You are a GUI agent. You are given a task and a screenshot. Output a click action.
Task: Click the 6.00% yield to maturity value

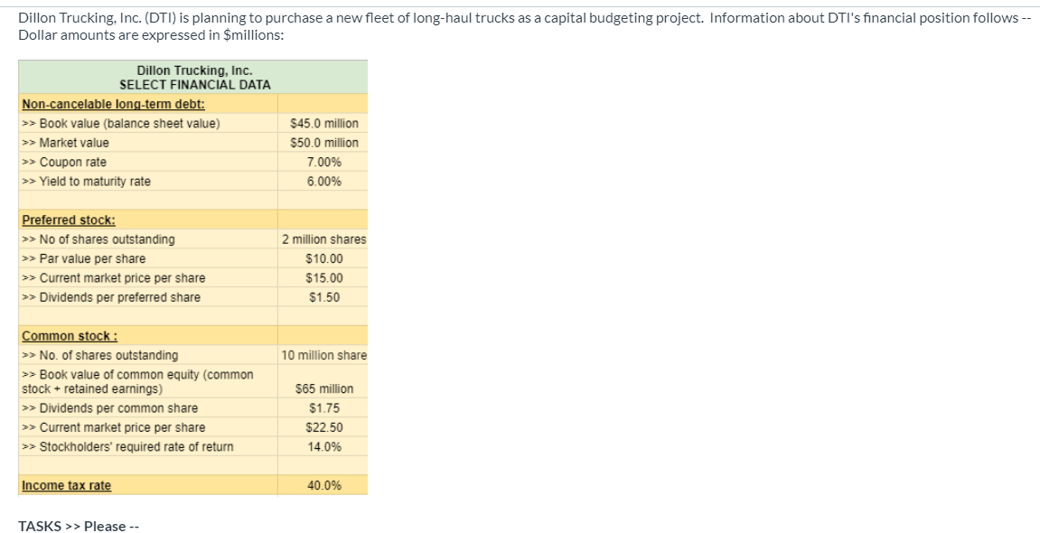(323, 182)
